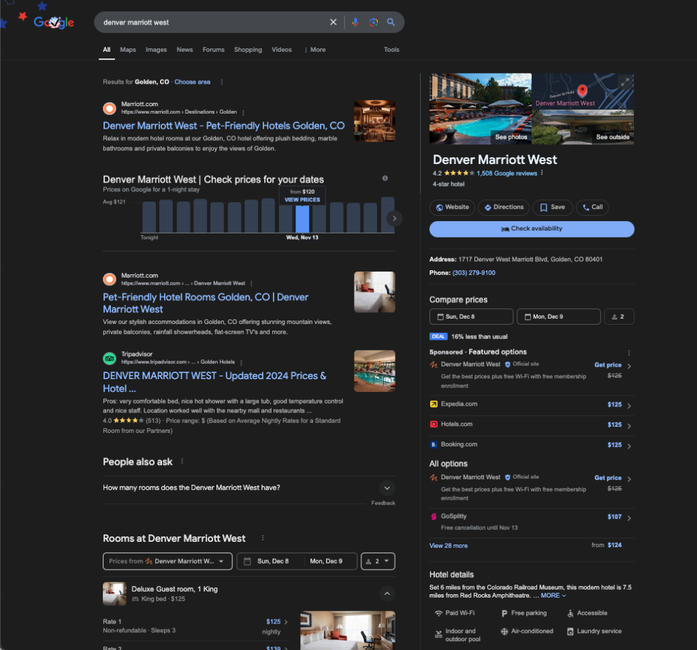Image resolution: width=697 pixels, height=650 pixels.
Task: Open GoSplitty $107 offer arrow
Action: pyautogui.click(x=629, y=518)
